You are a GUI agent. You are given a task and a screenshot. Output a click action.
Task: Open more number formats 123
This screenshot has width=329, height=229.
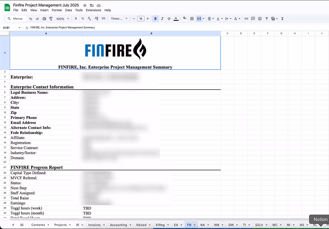103,19
